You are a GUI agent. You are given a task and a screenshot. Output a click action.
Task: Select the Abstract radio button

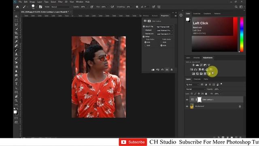coord(144,30)
